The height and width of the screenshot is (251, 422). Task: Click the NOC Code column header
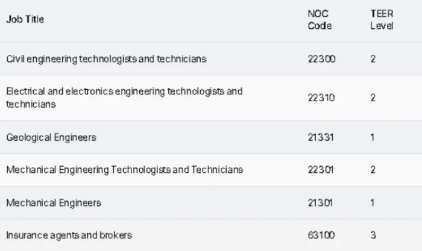pos(320,20)
